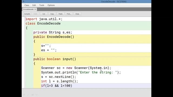Click the Cut toolbar button
This screenshot has height=97, width=173.
pyautogui.click(x=44, y=14)
